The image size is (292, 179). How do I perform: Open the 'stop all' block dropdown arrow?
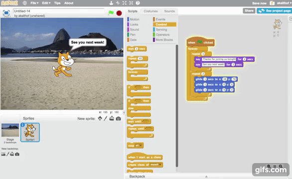(x=141, y=146)
